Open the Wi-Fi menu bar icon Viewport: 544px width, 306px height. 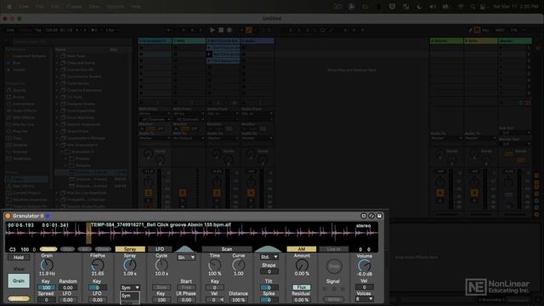pyautogui.click(x=461, y=7)
